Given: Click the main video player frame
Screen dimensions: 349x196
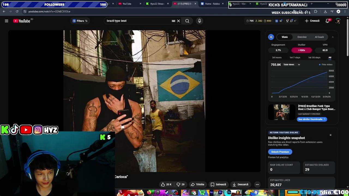Looking at the screenshot, I should point(134,101).
